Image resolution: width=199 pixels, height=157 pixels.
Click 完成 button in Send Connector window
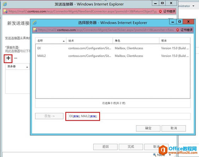coord(131,147)
